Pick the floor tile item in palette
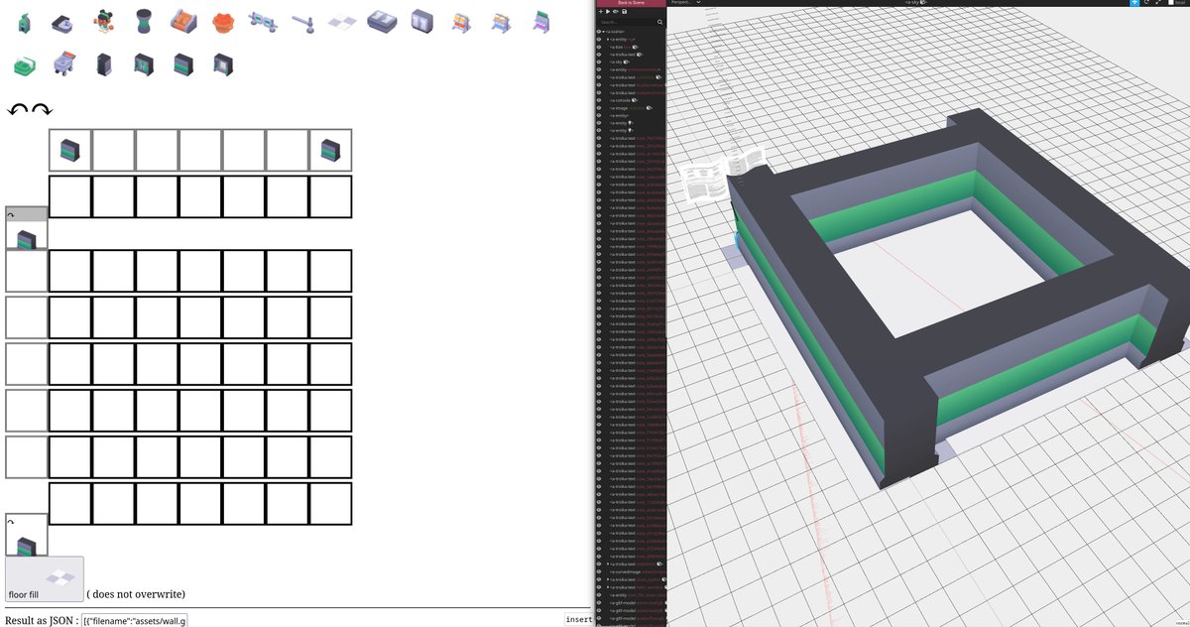Screen dimensions: 1190x627 [343, 21]
